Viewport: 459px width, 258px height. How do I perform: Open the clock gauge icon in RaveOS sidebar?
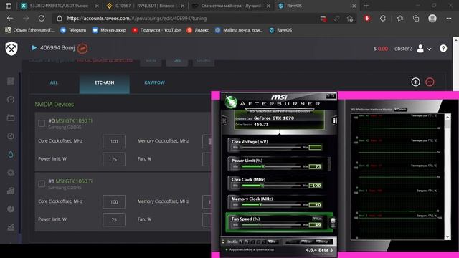[11, 136]
